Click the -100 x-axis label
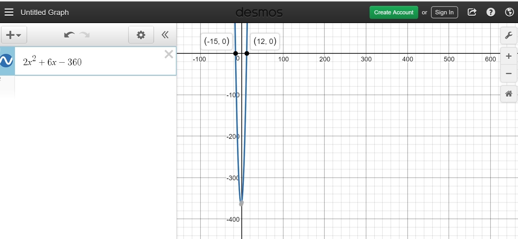Viewport: 518px width, 239px height. point(199,59)
